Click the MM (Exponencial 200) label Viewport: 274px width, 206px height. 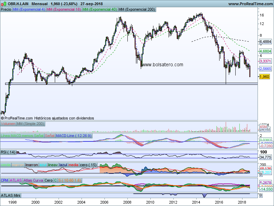[x=136, y=9]
